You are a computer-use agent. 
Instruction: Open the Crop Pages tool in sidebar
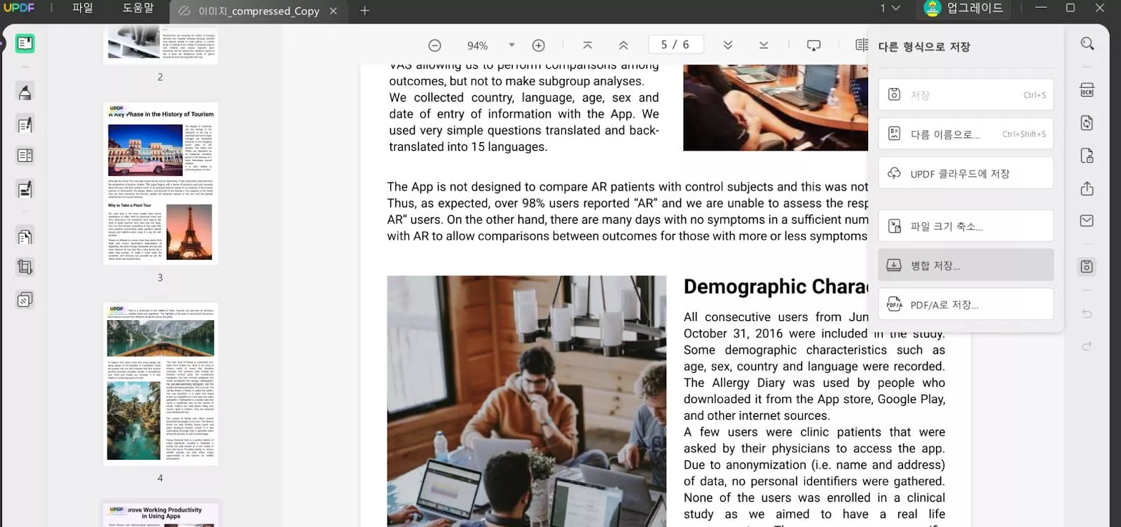25,267
